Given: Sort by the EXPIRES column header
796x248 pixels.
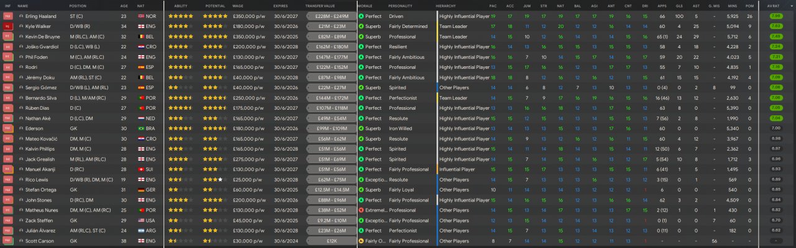Looking at the screenshot, I should 280,5.
